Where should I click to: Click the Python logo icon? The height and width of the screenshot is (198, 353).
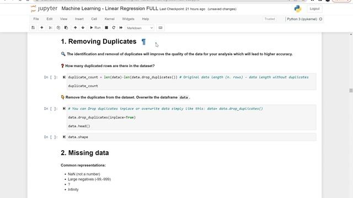tap(298, 9)
